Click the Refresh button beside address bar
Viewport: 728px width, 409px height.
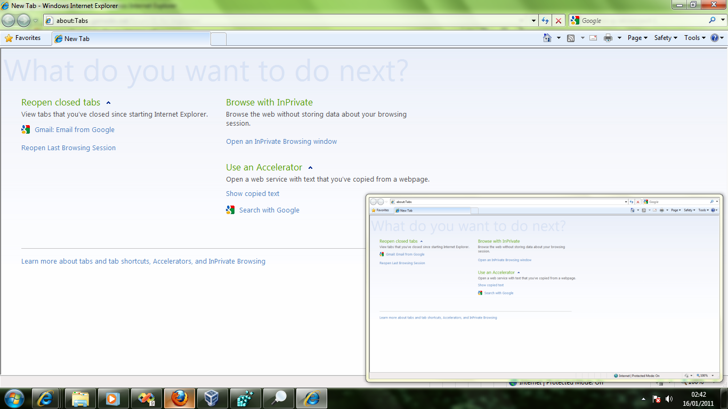coord(545,21)
